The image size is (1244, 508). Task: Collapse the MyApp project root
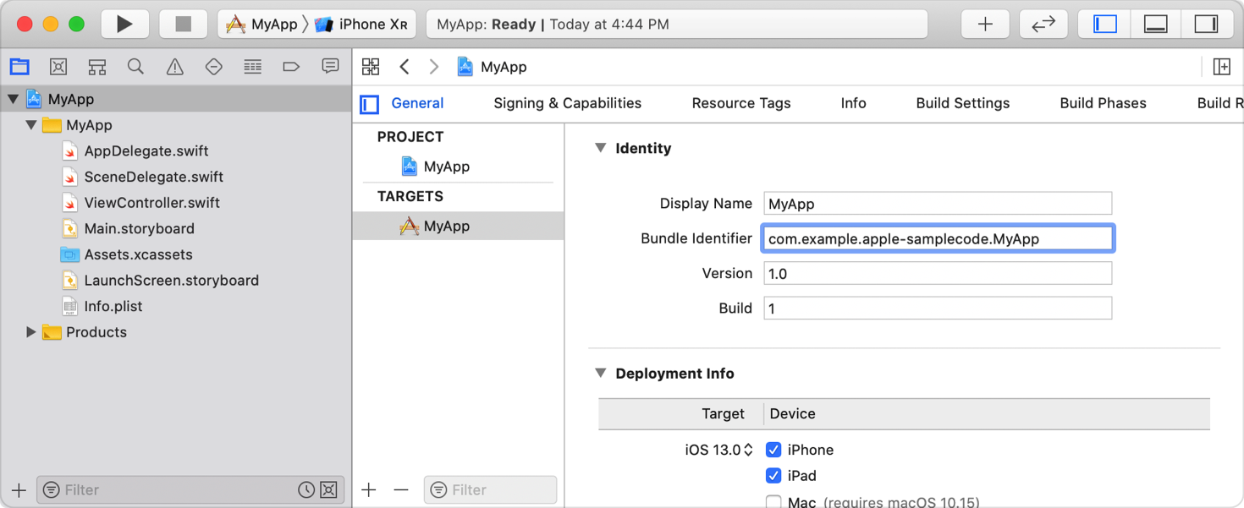(x=13, y=99)
